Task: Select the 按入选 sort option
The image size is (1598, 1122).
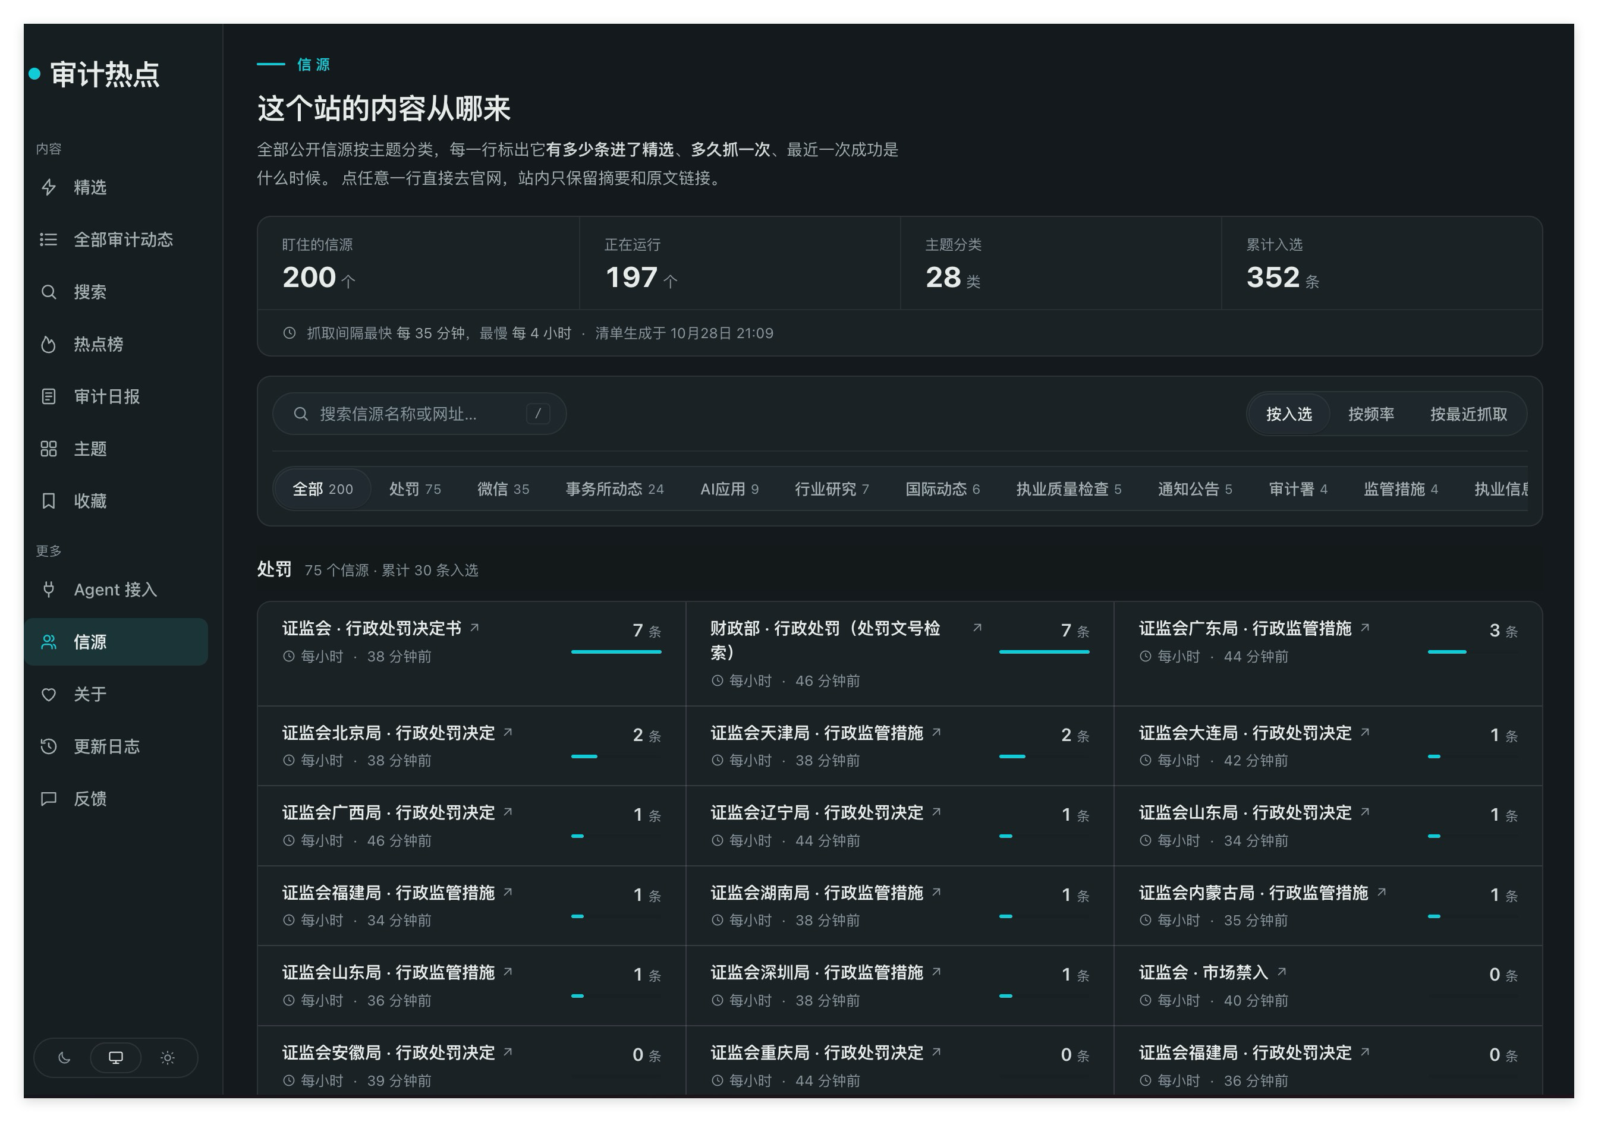Action: [x=1288, y=414]
